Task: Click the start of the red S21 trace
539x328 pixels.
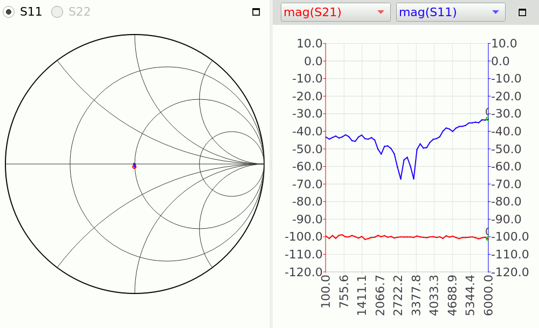Action: 327,236
